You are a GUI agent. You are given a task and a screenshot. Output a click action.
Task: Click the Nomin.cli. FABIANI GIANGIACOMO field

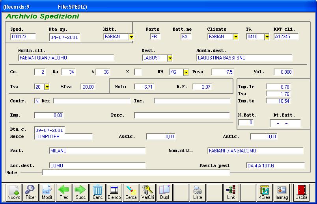pos(66,58)
